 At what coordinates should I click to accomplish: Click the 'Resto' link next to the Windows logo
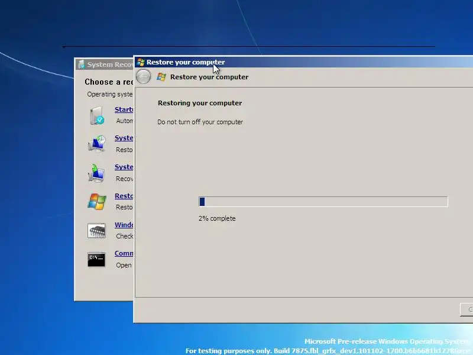point(124,196)
